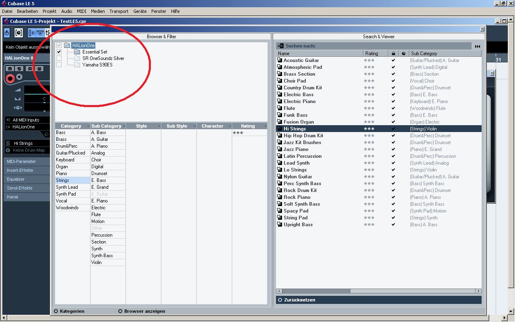Click the pie chart column header icon

pyautogui.click(x=404, y=53)
